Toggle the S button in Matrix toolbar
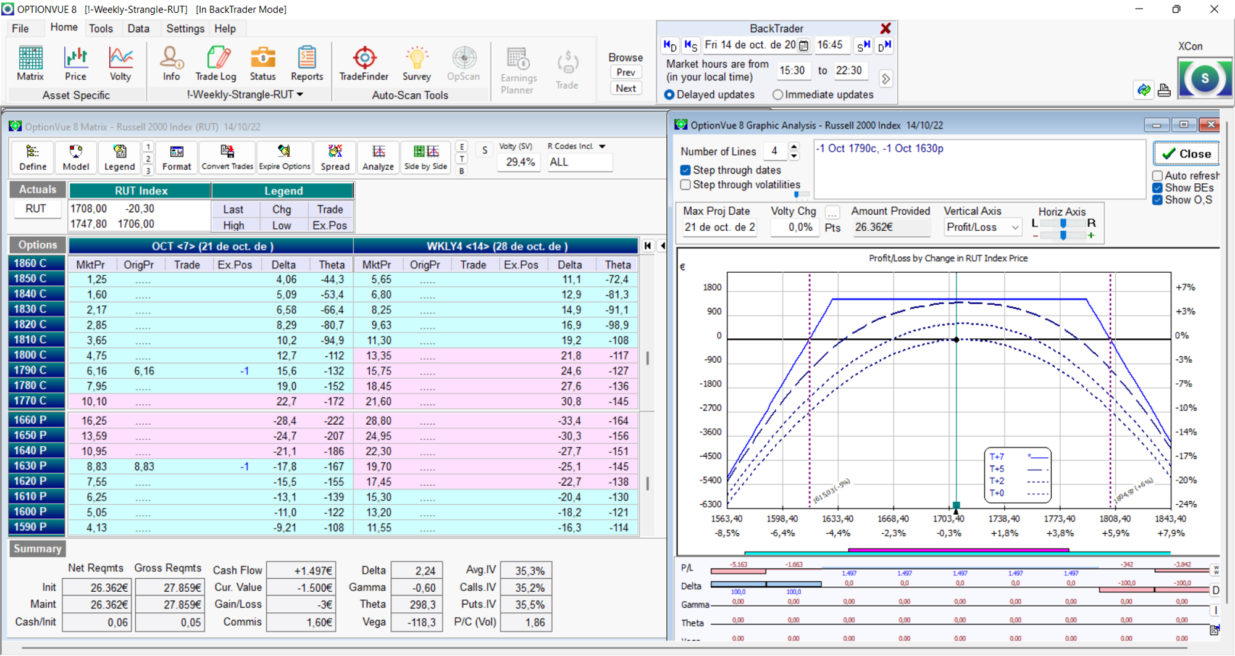Viewport: 1235px width, 656px height. point(485,150)
